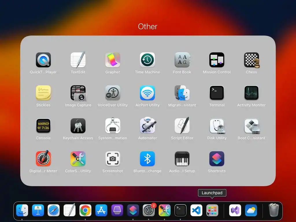The image size is (296, 222).
Task: Open Shortcuts from the Other folder
Action: click(x=217, y=159)
